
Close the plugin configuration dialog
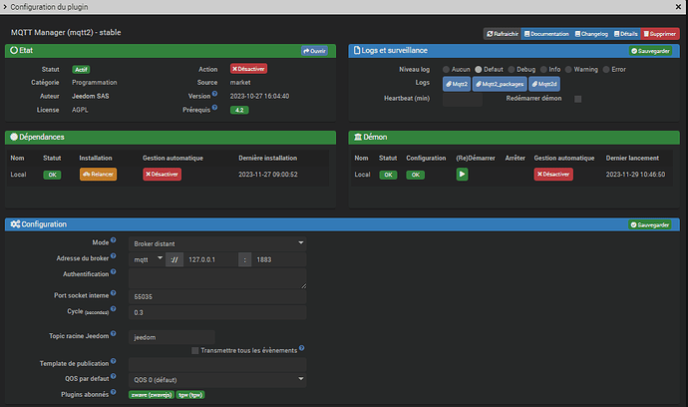click(x=678, y=7)
